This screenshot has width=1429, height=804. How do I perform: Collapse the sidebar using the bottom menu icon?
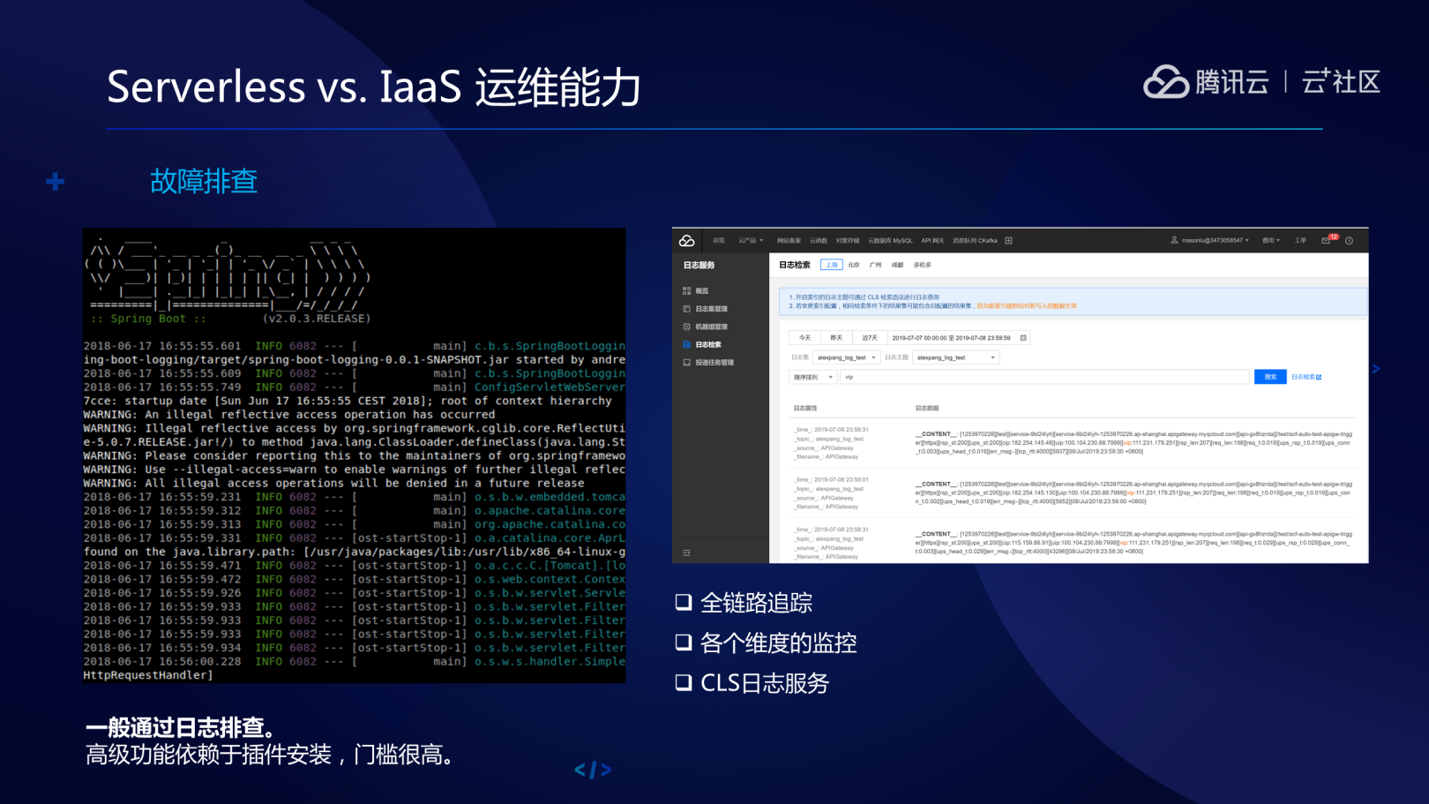pos(686,552)
